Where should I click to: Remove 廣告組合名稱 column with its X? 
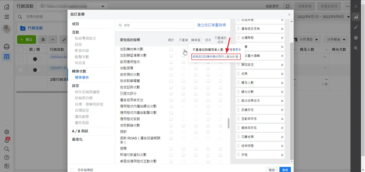point(282,29)
